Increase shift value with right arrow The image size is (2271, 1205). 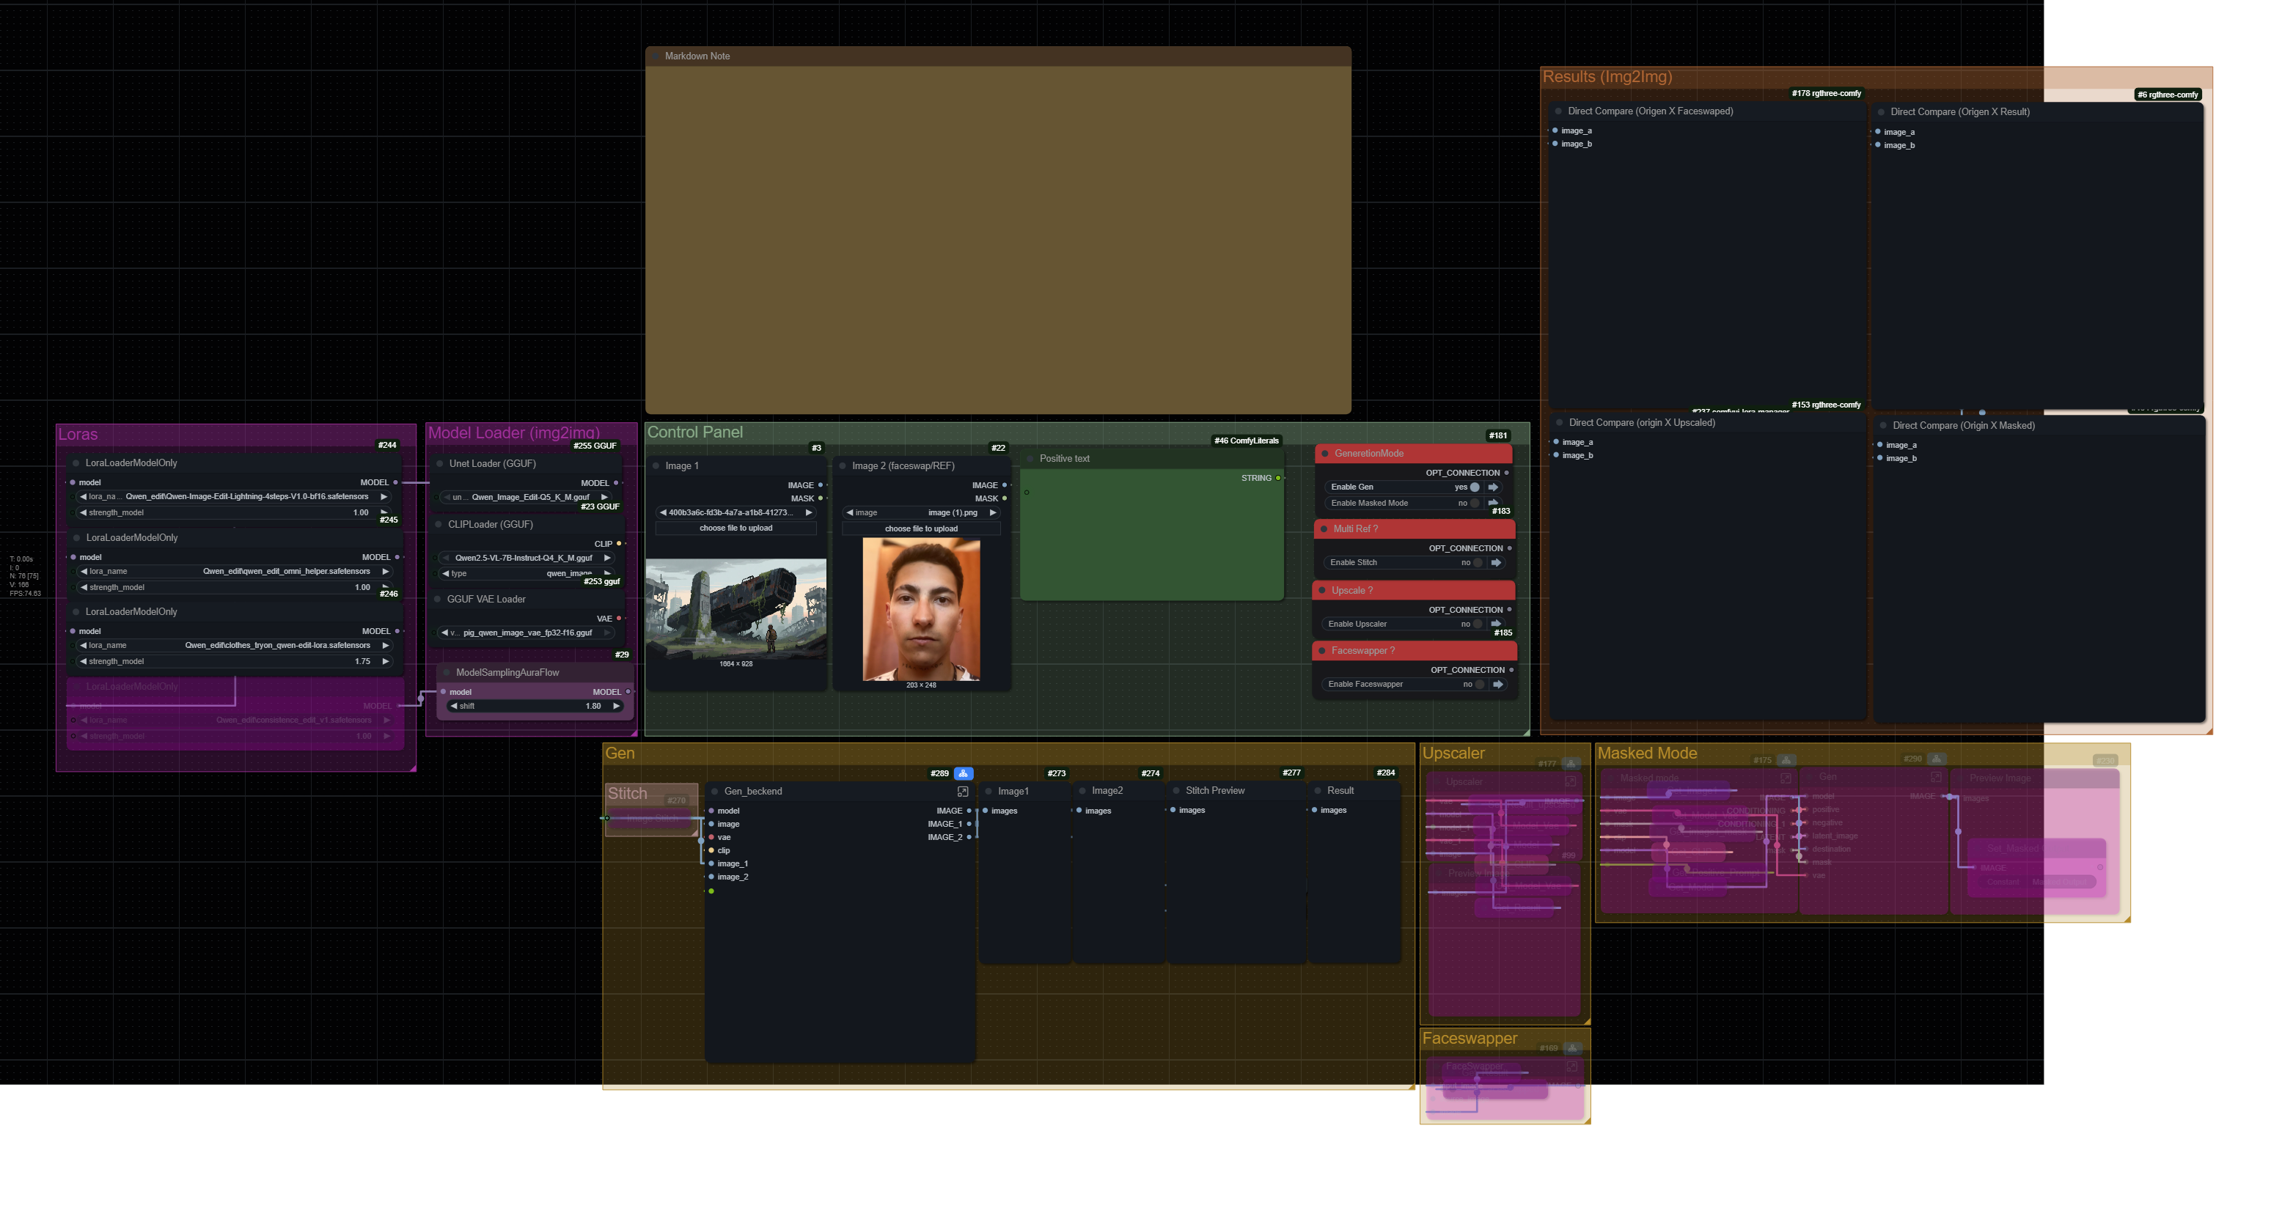[616, 706]
